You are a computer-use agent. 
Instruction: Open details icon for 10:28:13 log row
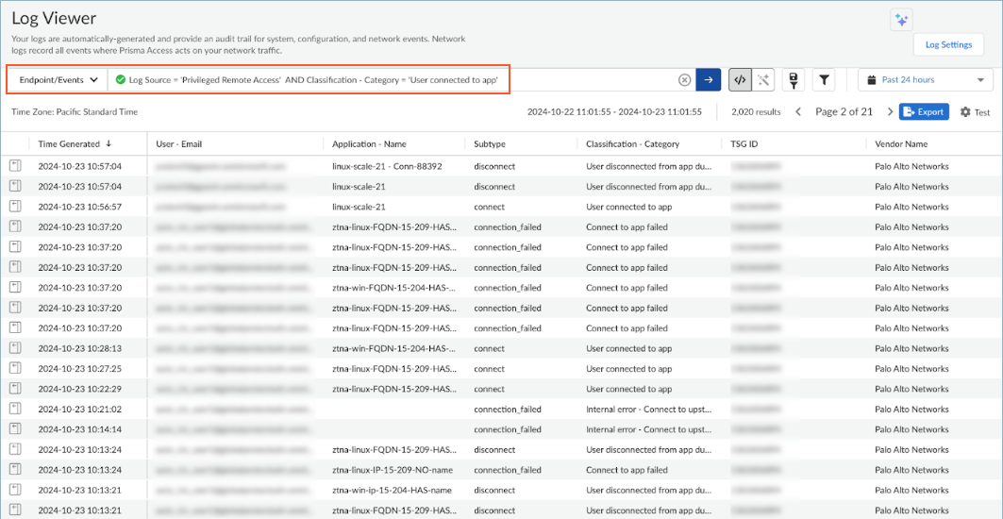[x=15, y=348]
